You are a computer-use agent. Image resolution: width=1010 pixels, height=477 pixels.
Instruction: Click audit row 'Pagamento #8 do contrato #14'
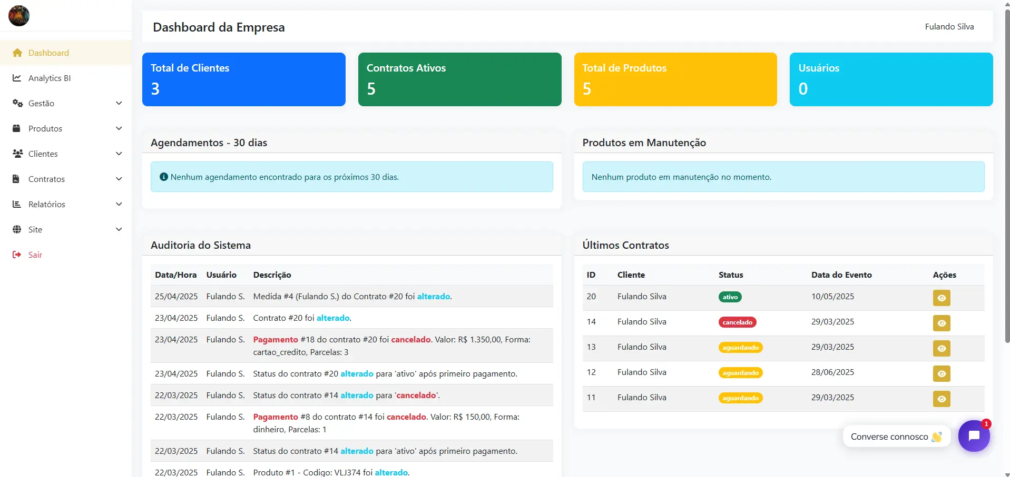point(352,423)
